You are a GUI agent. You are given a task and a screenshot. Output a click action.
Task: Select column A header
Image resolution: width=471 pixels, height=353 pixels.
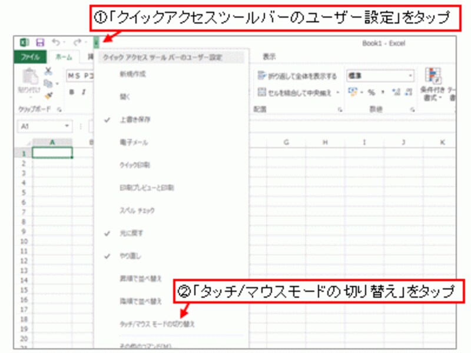pyautogui.click(x=52, y=142)
